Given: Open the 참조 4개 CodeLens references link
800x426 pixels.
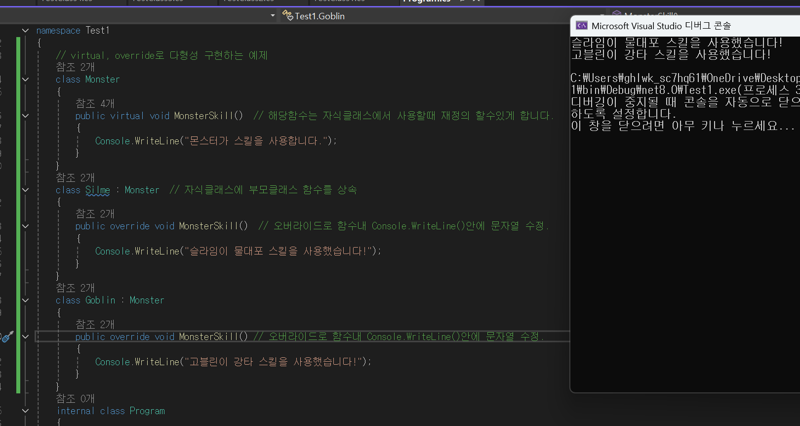Looking at the screenshot, I should [x=94, y=104].
